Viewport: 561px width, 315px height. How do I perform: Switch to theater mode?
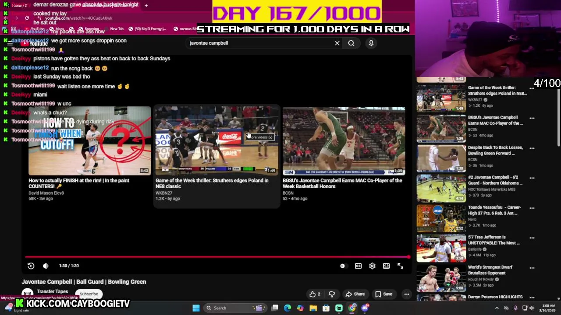[386, 266]
